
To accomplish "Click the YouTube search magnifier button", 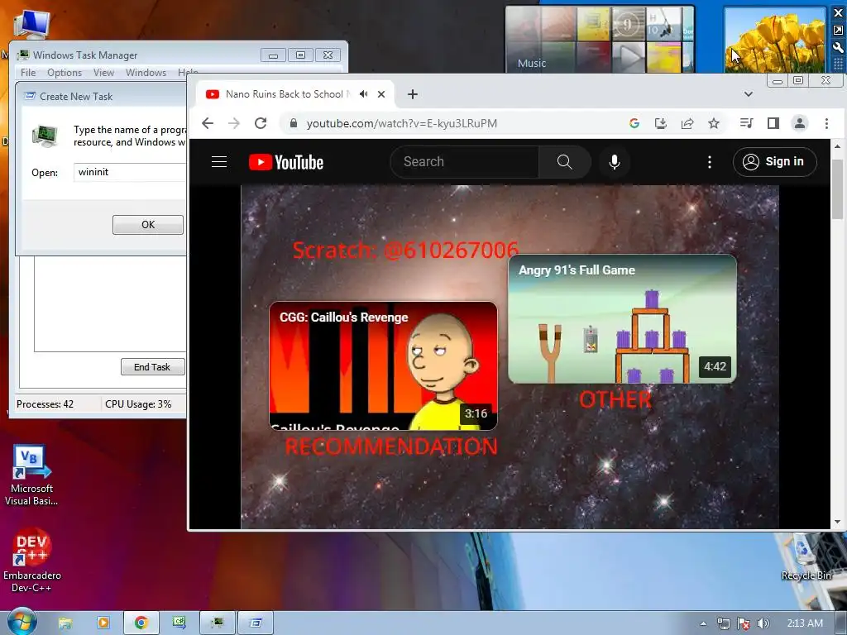I will (564, 162).
